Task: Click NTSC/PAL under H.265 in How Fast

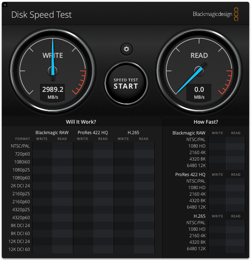Action: (x=196, y=223)
